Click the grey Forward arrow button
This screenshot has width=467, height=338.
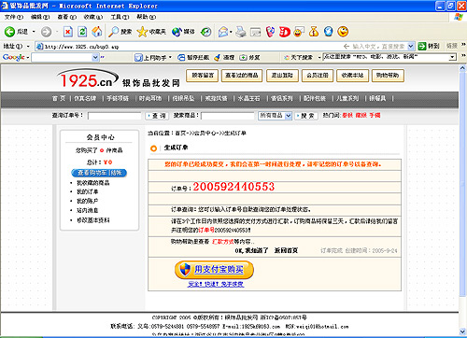pyautogui.click(x=46, y=32)
